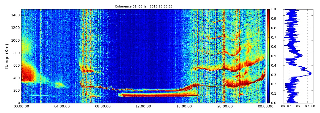Click the 20:00:00 time tick label

pyautogui.click(x=225, y=107)
